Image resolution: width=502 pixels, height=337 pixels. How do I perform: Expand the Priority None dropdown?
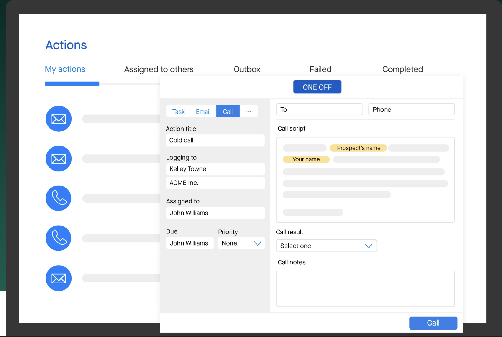pos(241,243)
